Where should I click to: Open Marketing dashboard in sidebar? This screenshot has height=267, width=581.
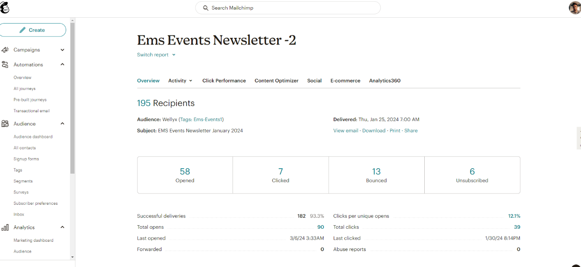33,241
